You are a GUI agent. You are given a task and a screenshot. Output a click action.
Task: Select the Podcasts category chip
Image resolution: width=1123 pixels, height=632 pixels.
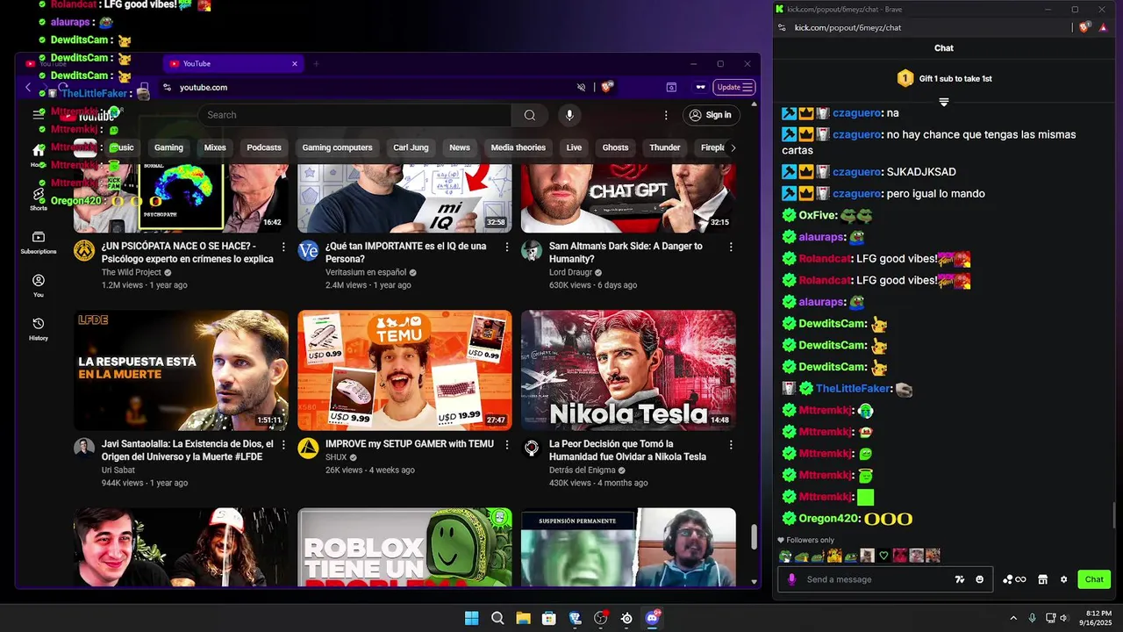(264, 147)
